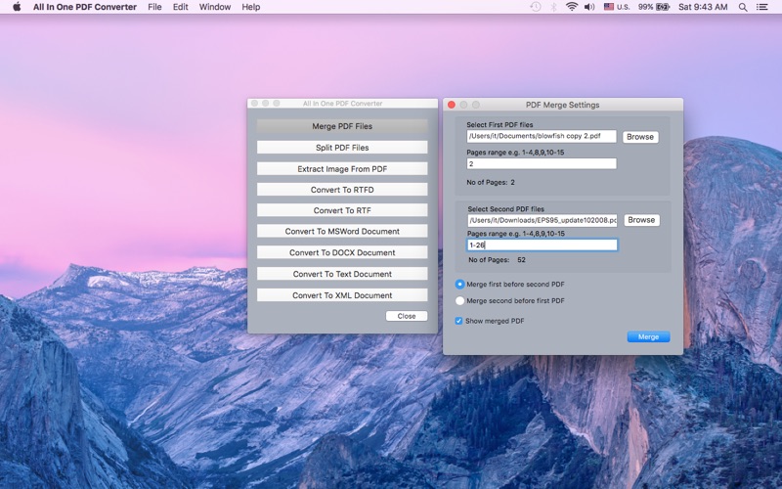
Task: Click Split PDF Files button
Action: pos(342,148)
